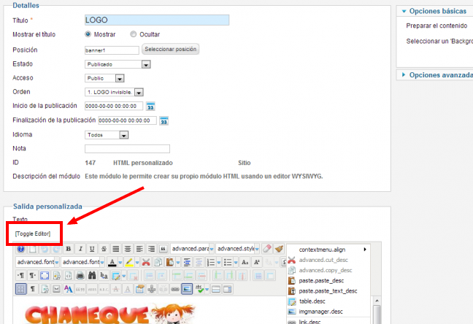Toggle visual guidelines grid icon in editor
Screen dimensions: 473x324
pos(21,289)
